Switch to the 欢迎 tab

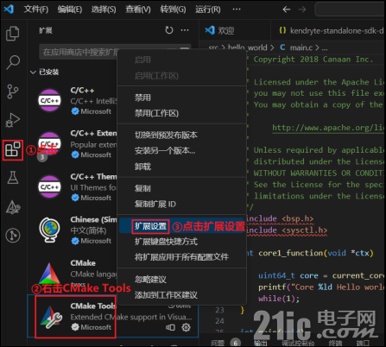(x=235, y=30)
